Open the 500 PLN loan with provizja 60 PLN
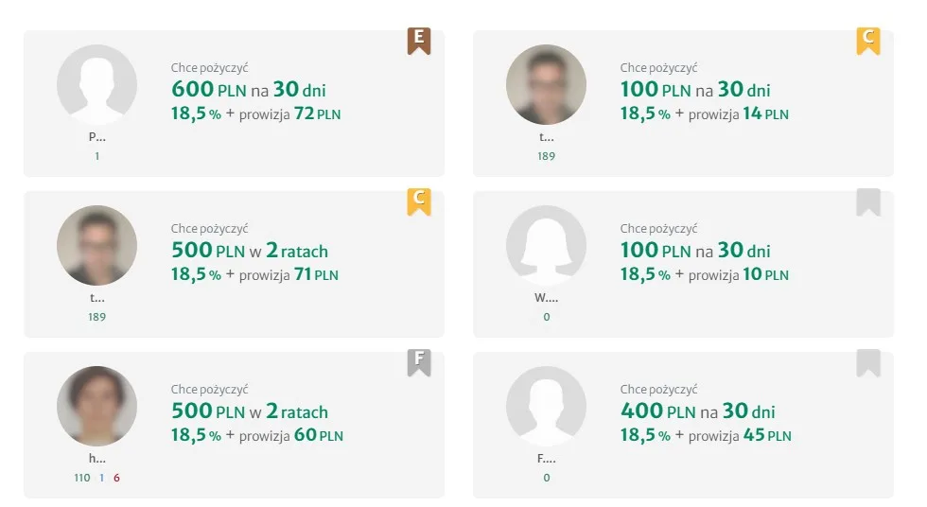This screenshot has width=927, height=507. click(x=250, y=412)
